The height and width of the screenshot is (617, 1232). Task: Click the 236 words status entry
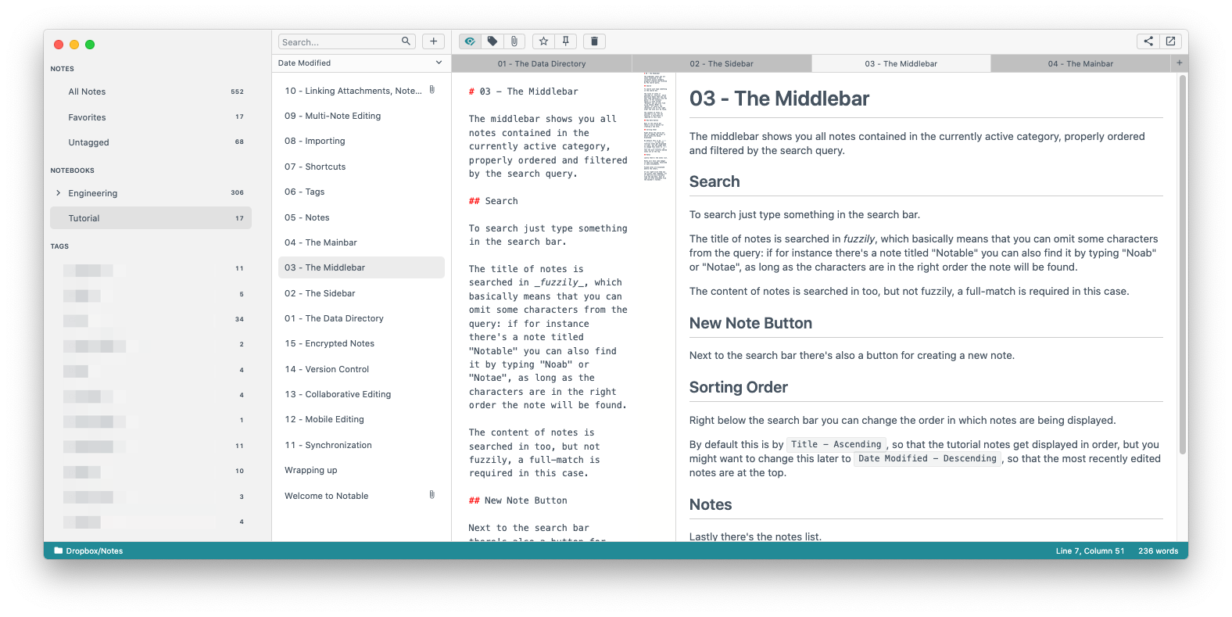click(1158, 551)
